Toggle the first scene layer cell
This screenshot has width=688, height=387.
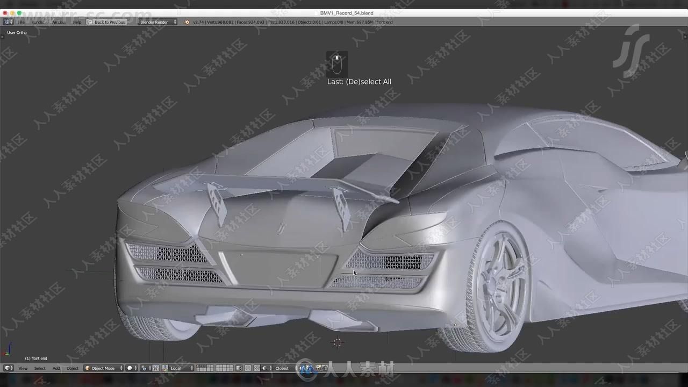tap(198, 367)
